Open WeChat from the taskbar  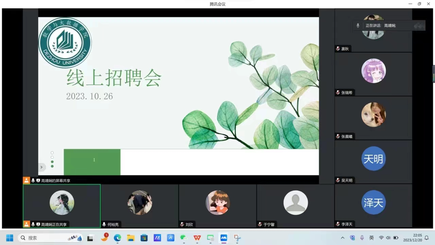coord(184,238)
